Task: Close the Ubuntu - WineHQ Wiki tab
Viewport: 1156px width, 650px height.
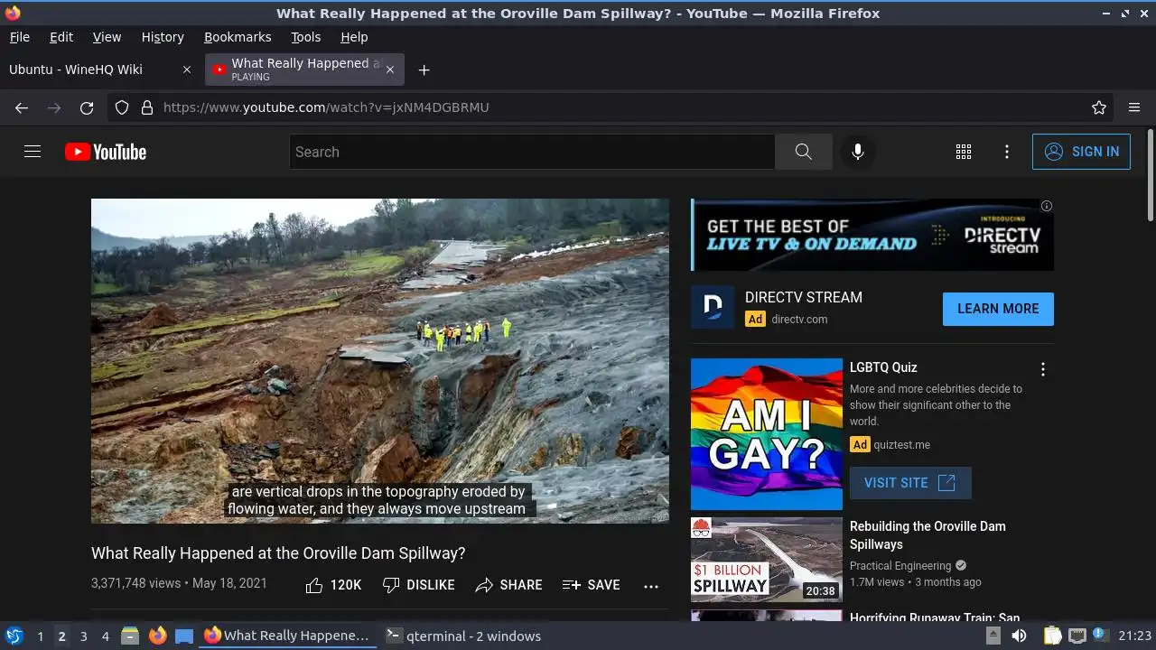Action: pyautogui.click(x=187, y=70)
